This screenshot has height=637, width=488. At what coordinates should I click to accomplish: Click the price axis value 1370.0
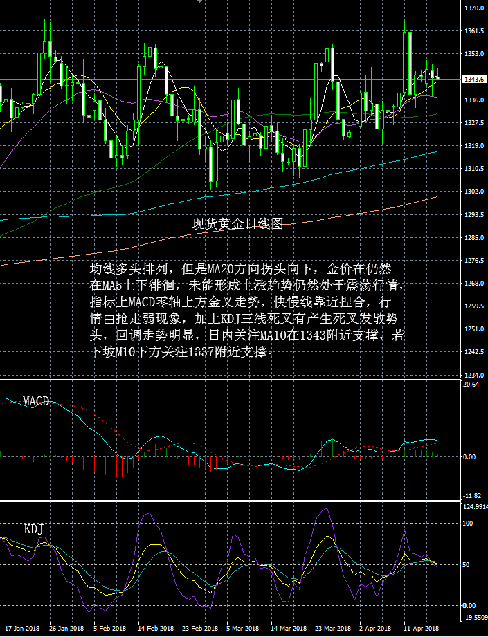point(474,8)
